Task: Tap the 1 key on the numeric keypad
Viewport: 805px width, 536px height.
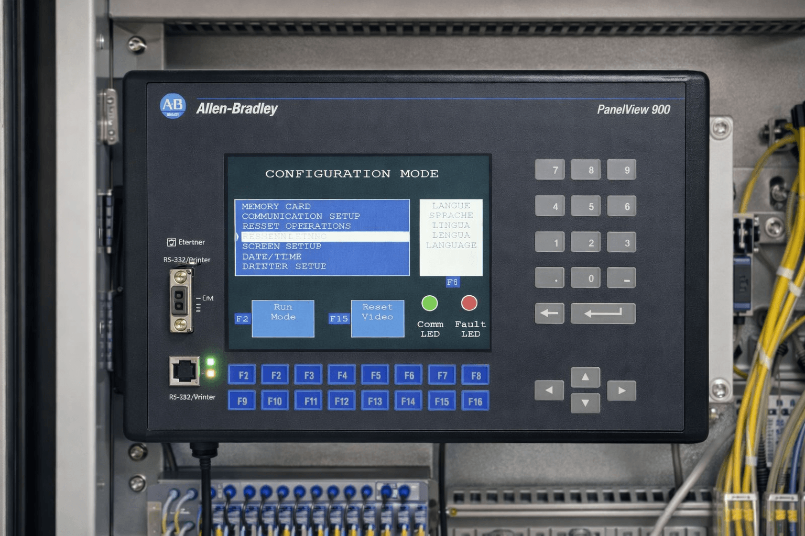Action: (x=550, y=242)
